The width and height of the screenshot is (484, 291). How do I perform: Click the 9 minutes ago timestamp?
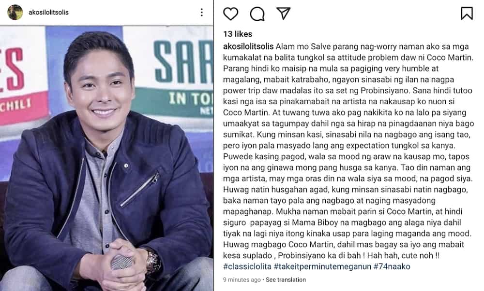pyautogui.click(x=242, y=279)
